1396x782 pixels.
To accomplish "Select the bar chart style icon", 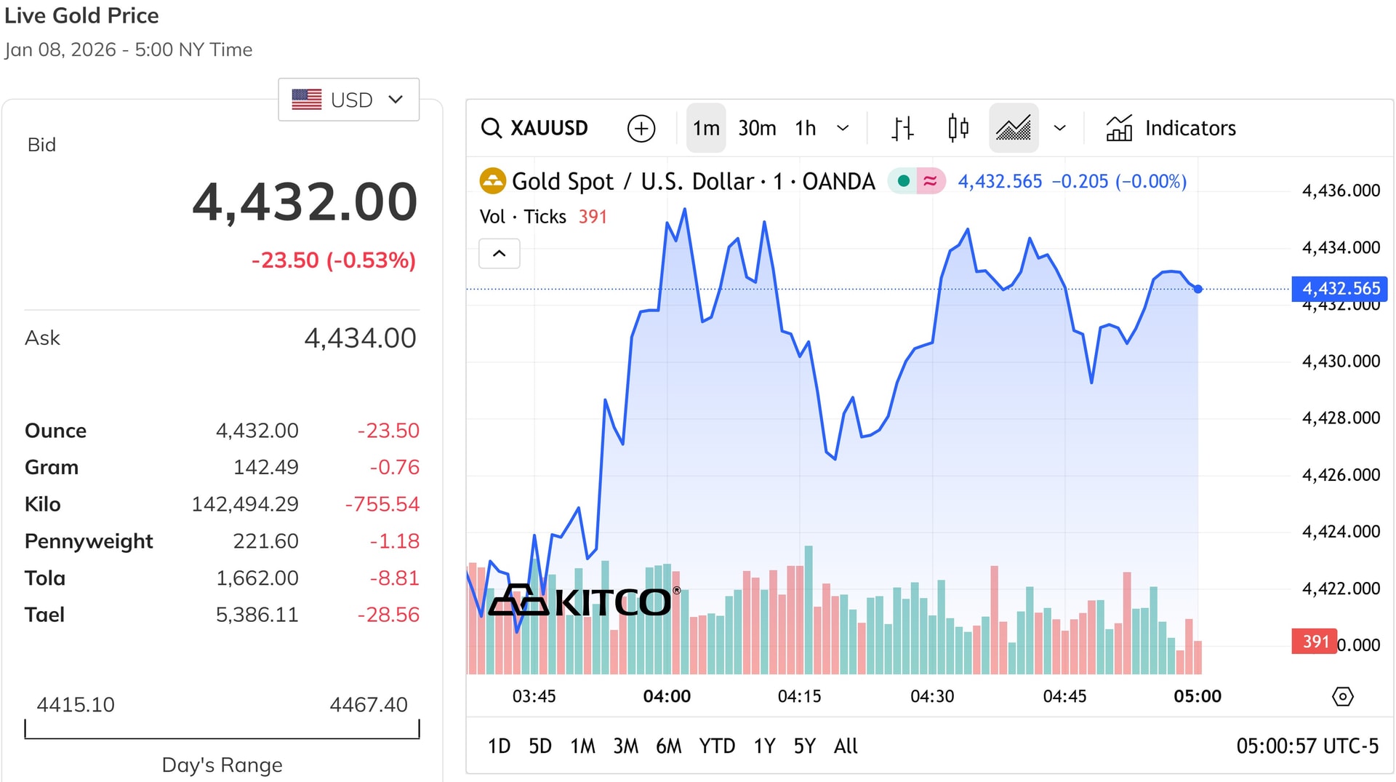I will 902,128.
